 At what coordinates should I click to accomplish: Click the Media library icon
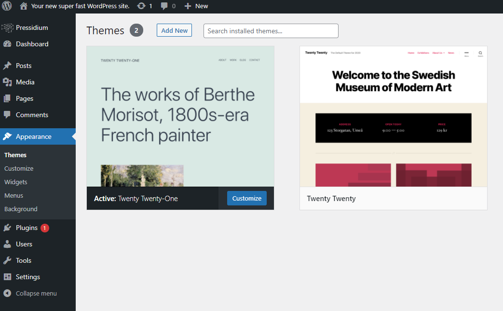pos(7,82)
